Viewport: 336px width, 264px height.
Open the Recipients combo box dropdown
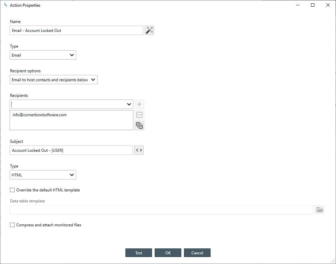click(x=129, y=104)
